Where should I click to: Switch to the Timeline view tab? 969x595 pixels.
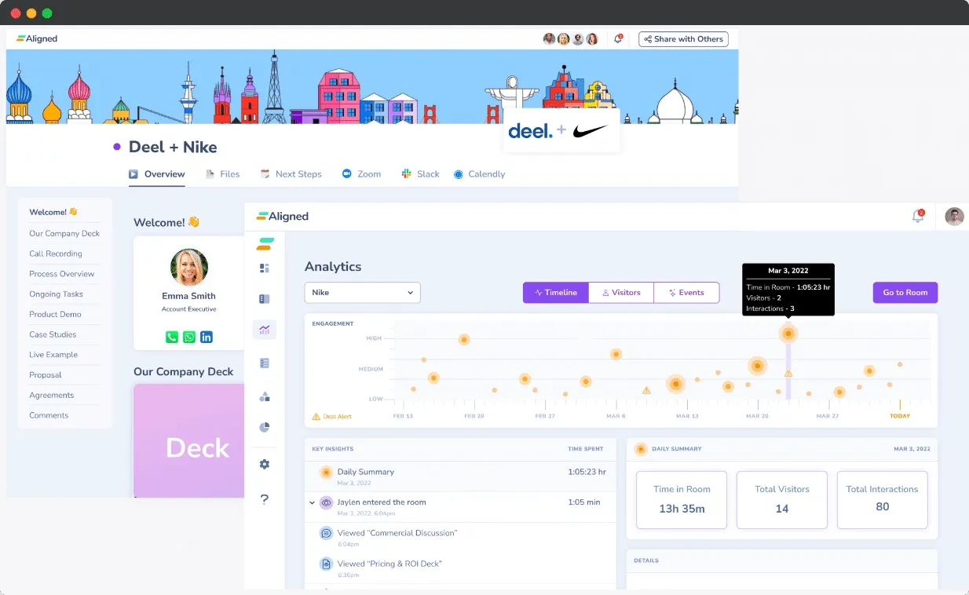556,292
